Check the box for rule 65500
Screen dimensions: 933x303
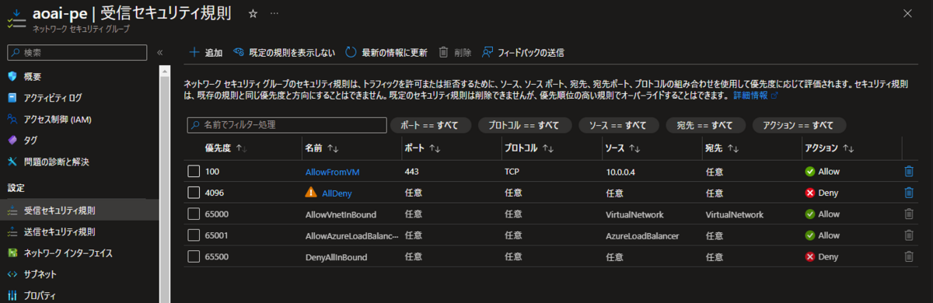194,256
